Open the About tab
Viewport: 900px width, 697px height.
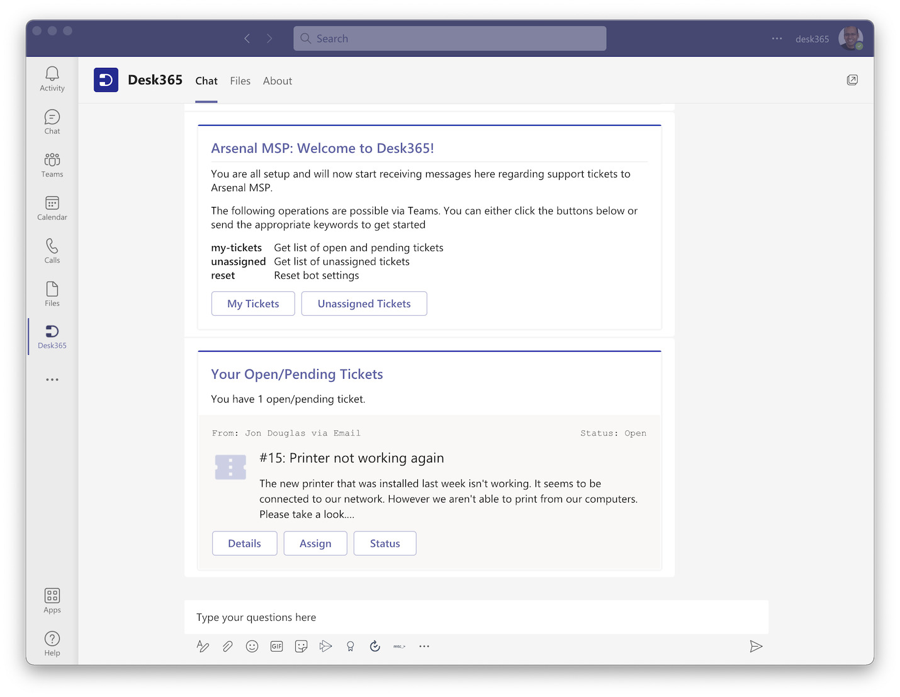click(278, 81)
